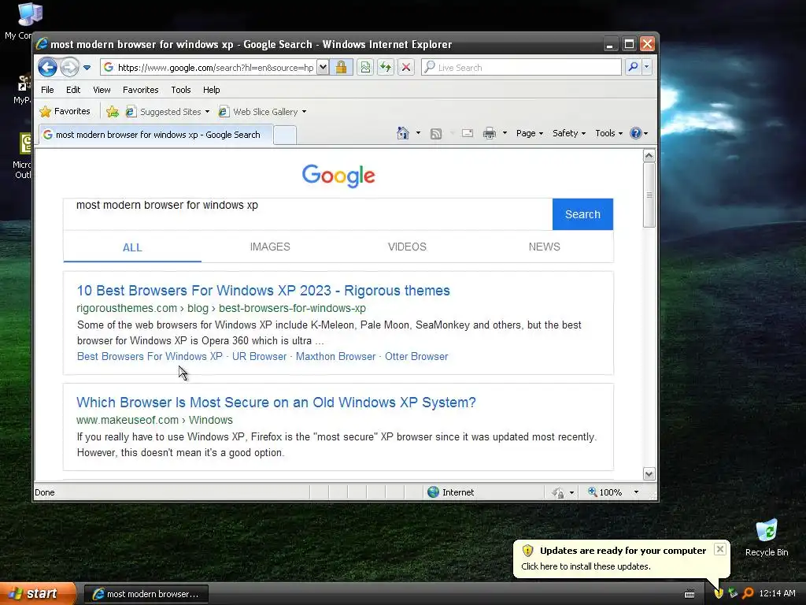Select the ALL results tab
The image size is (806, 605).
pyautogui.click(x=132, y=247)
